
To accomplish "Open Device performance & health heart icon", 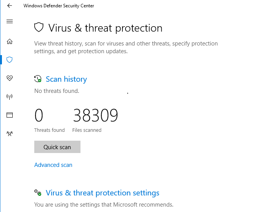I will 10,78.
